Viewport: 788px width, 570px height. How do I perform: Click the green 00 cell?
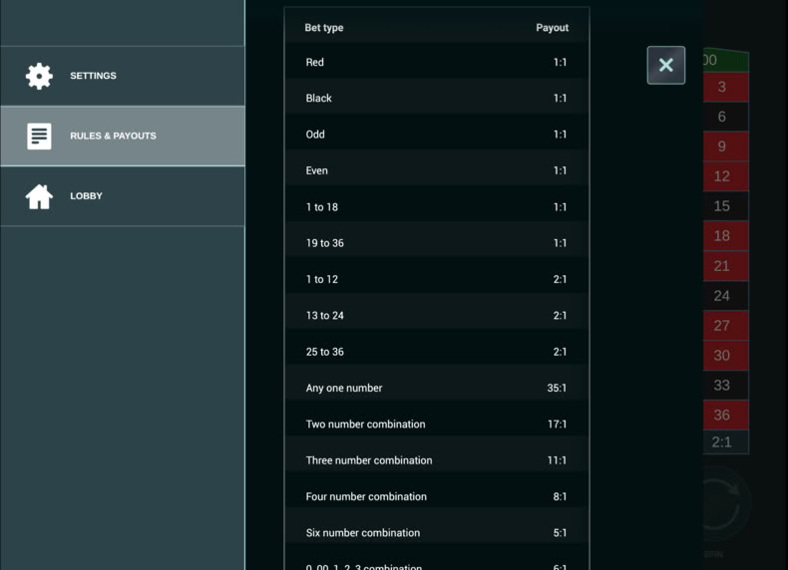pos(726,60)
